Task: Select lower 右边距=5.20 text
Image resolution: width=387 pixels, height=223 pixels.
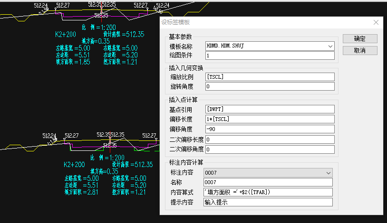Action: pos(129,185)
